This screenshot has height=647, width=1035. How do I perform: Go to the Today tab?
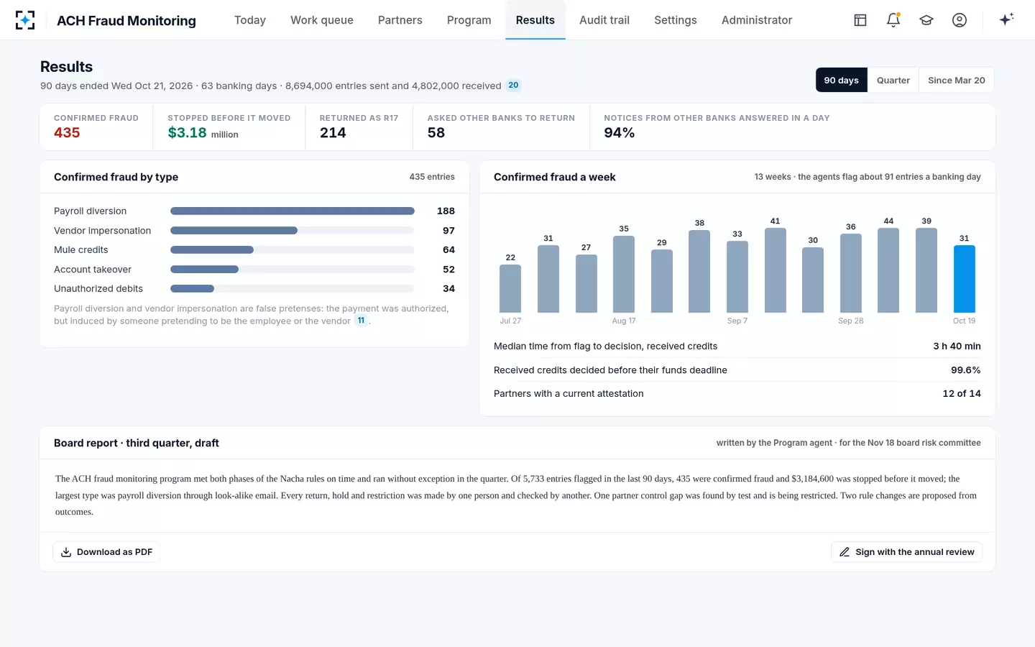click(x=250, y=20)
